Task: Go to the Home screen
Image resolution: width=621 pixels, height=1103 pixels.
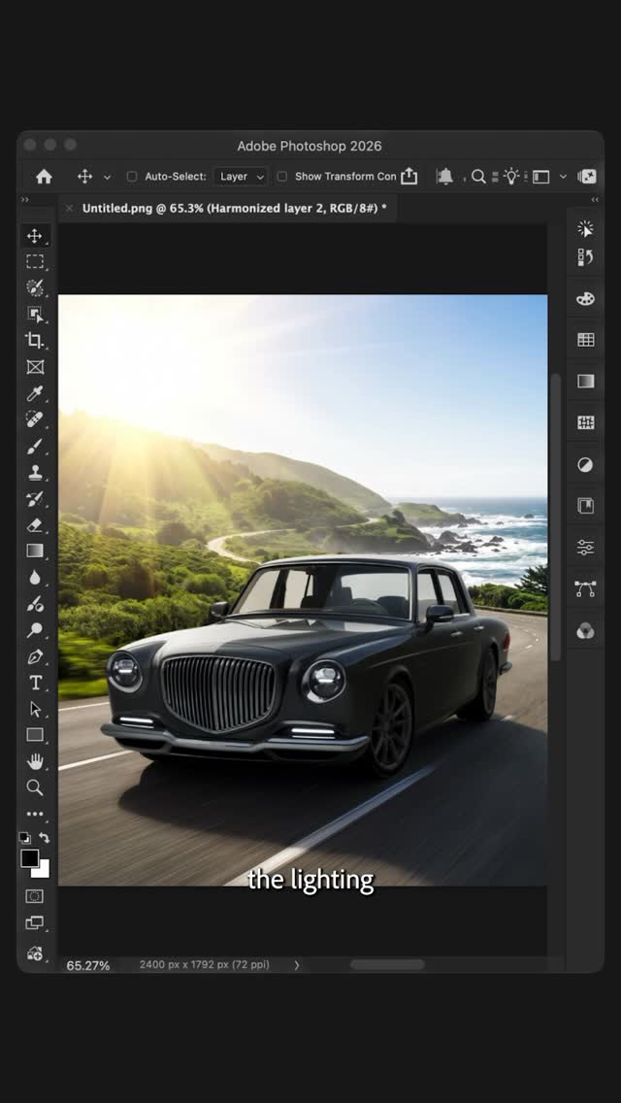Action: 44,177
